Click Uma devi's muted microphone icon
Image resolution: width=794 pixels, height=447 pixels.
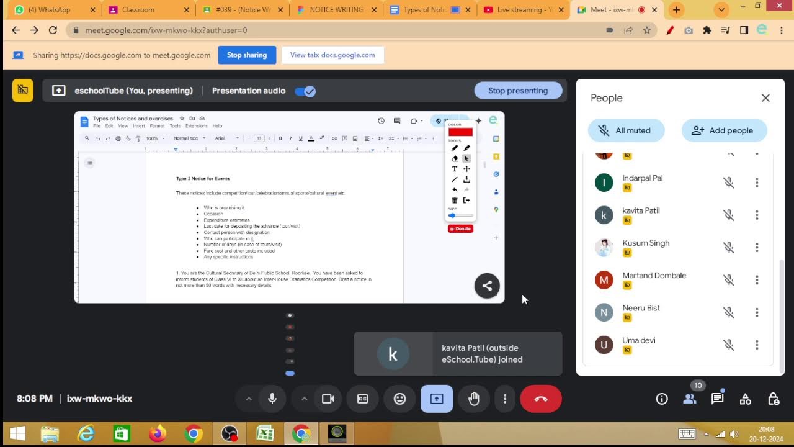[x=729, y=345]
